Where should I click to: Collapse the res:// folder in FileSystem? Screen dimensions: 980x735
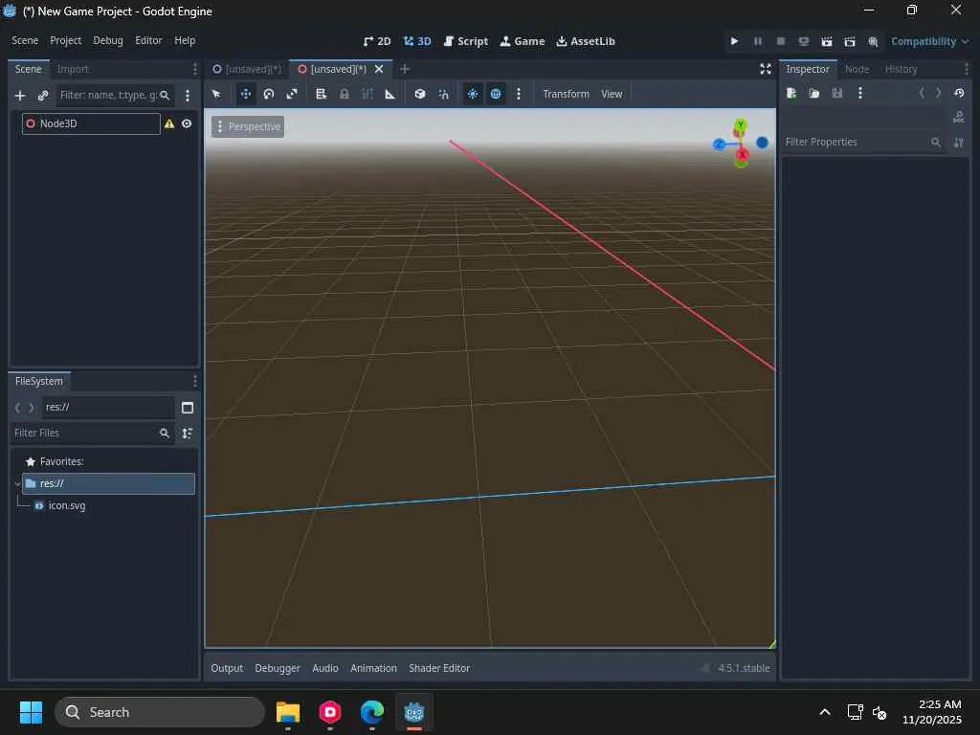pos(17,483)
